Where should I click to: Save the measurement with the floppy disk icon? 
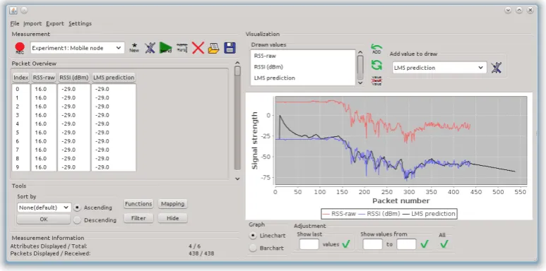pyautogui.click(x=230, y=48)
